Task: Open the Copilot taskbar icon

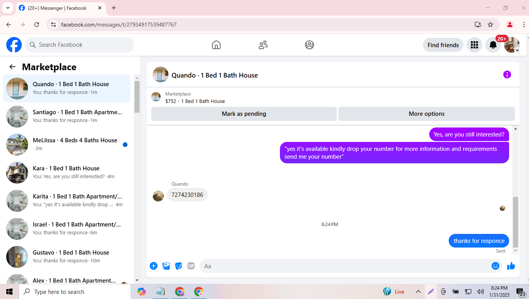Action: tap(142, 292)
